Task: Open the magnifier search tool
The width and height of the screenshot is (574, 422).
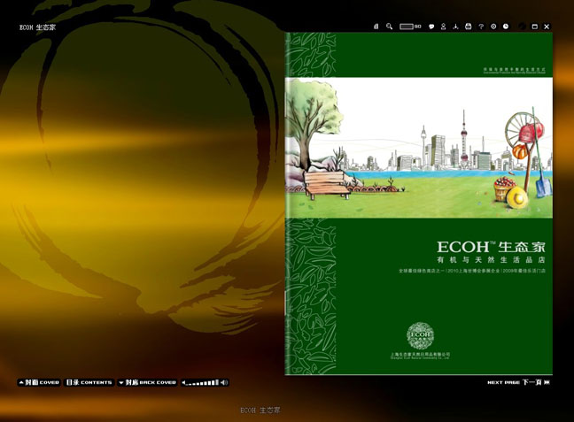Action: (389, 27)
